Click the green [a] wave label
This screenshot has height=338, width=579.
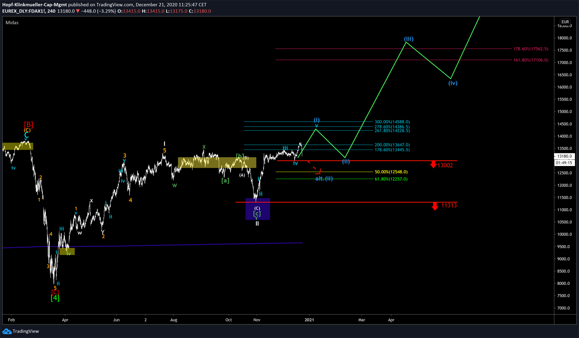click(x=225, y=180)
